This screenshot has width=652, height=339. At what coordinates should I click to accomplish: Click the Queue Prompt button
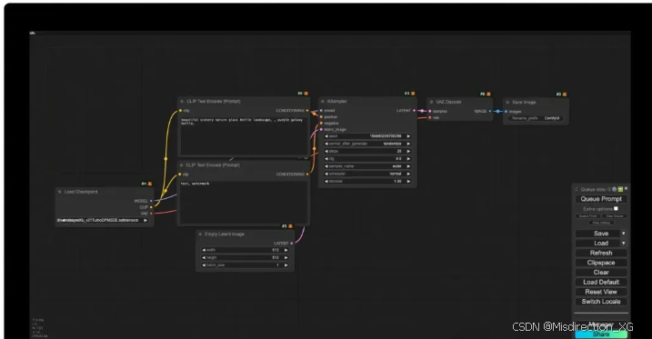(601, 199)
